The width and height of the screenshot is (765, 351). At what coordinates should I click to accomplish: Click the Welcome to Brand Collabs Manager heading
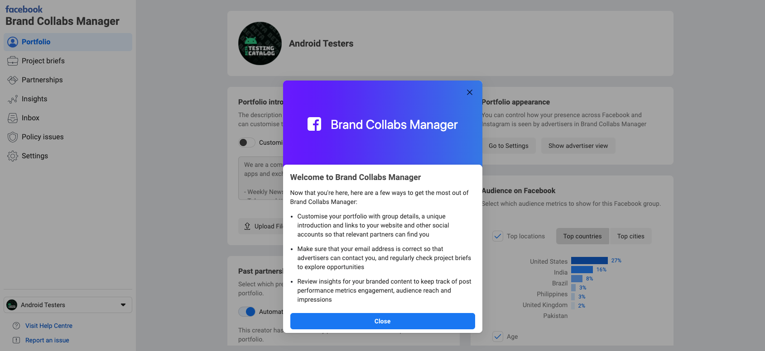coord(356,177)
